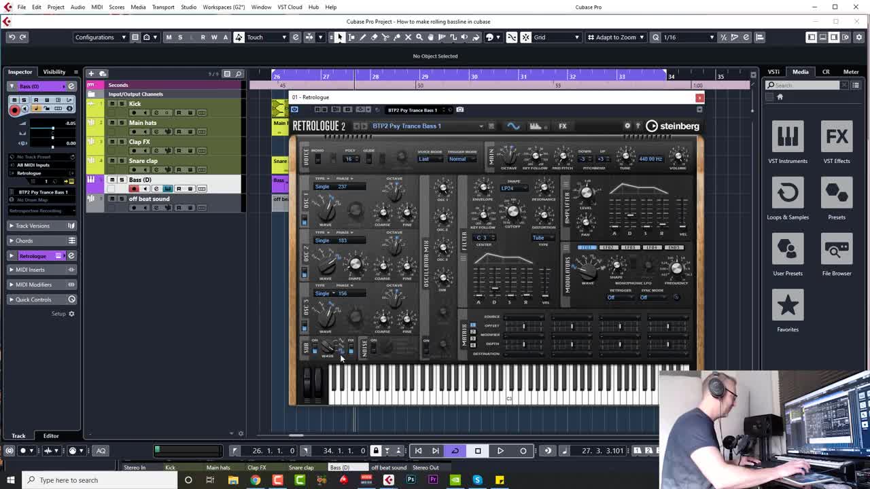Open the Adapt to Zoom dropdown
Viewport: 870px width, 489px height.
(x=616, y=37)
